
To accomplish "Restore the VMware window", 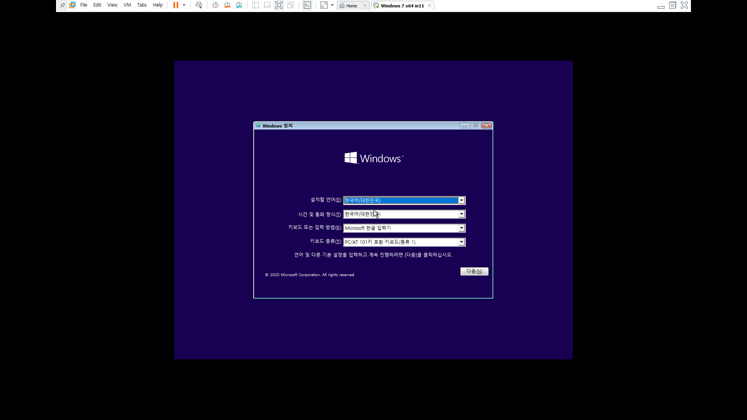I will click(673, 5).
